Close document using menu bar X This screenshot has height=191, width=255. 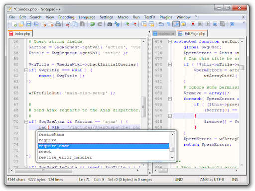coord(243,17)
